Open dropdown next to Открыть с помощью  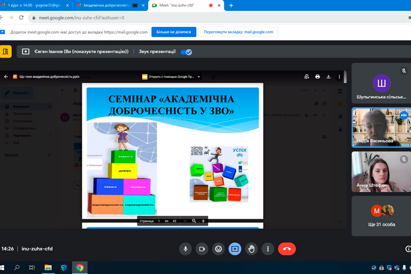pos(199,77)
